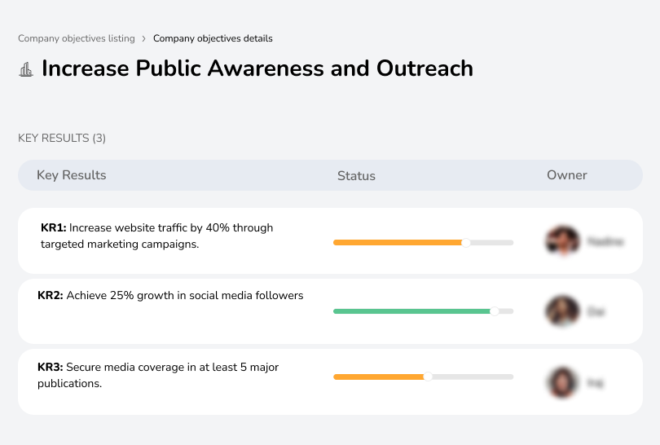Click the KR3 owner avatar
This screenshot has height=445, width=660.
pyautogui.click(x=562, y=382)
